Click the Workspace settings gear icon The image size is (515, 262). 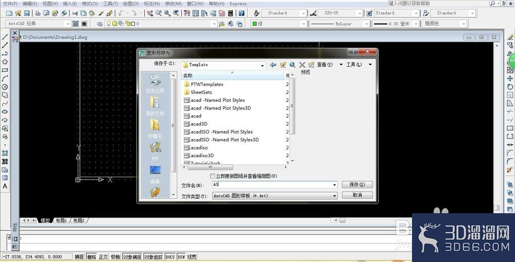click(76, 24)
